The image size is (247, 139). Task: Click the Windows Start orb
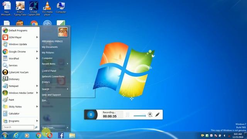pyautogui.click(x=5, y=136)
